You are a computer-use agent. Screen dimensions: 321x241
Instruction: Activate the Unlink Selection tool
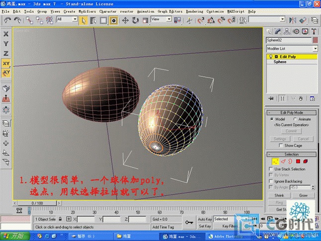click(x=39, y=20)
